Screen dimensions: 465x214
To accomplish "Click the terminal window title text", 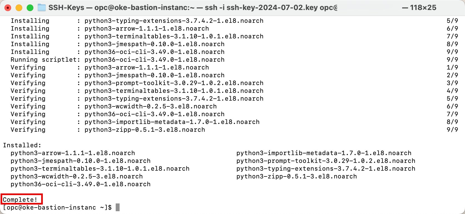I will [x=193, y=8].
